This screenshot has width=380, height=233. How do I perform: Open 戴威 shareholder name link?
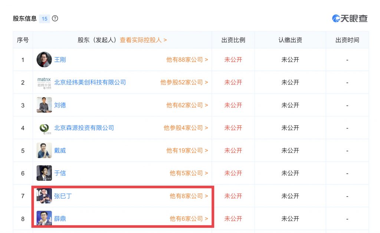coord(60,150)
